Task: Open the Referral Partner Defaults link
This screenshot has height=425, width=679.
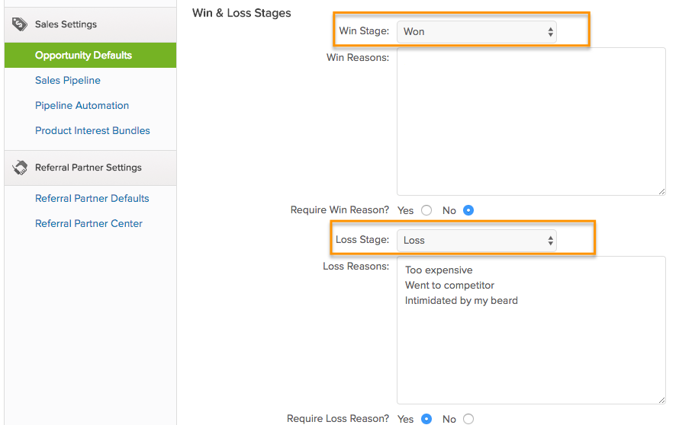Action: [92, 198]
